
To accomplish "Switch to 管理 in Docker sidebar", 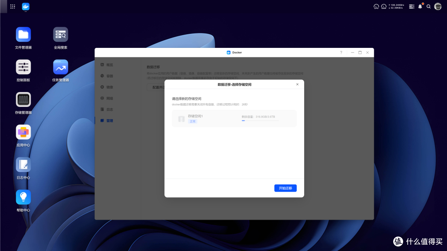I will pyautogui.click(x=107, y=121).
